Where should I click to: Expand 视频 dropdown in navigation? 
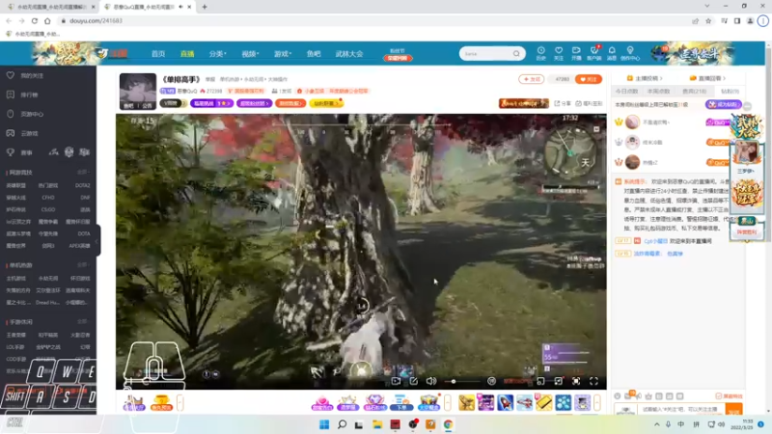point(250,54)
